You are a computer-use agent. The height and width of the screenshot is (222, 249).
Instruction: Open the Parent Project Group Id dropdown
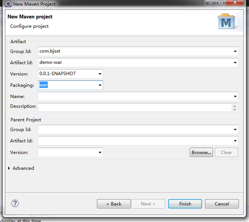pyautogui.click(x=235, y=129)
